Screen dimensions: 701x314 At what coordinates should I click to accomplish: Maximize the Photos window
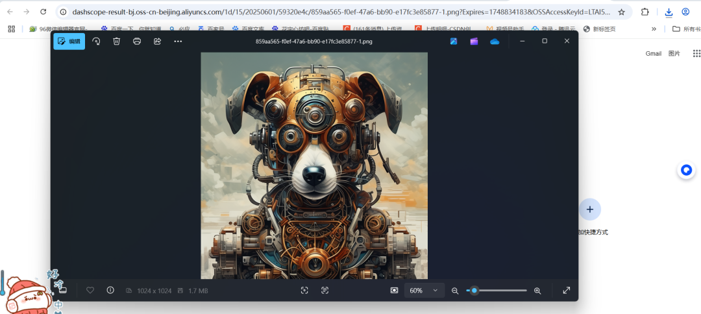(545, 41)
